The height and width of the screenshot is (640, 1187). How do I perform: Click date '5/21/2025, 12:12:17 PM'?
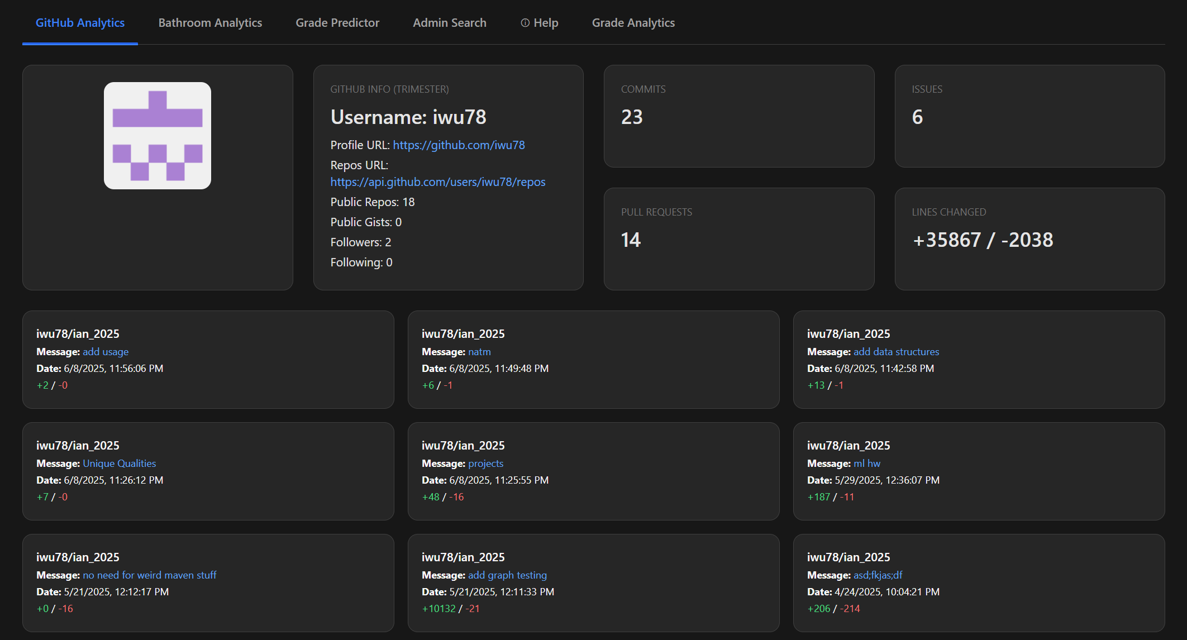(x=116, y=592)
